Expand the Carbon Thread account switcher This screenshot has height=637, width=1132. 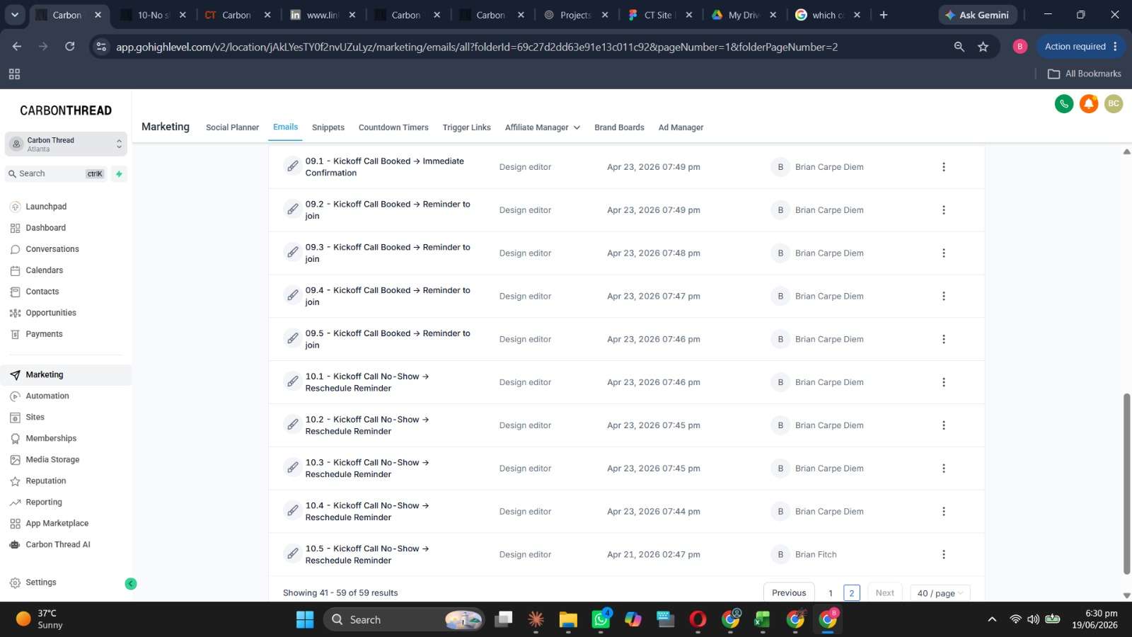click(x=66, y=144)
